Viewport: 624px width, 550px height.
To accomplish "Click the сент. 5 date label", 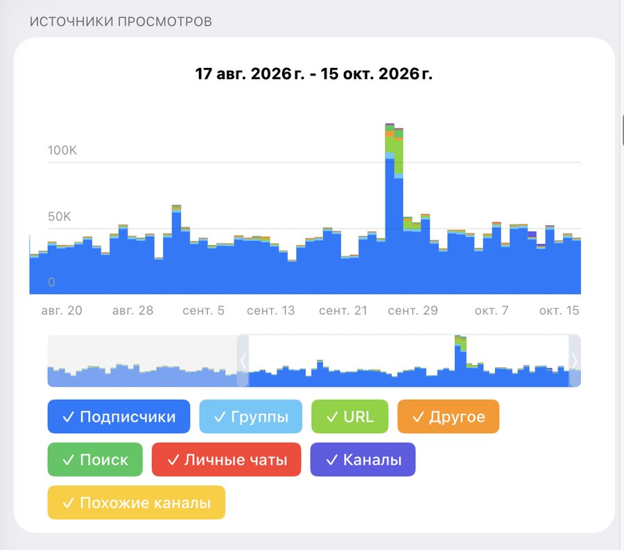I will (x=203, y=310).
